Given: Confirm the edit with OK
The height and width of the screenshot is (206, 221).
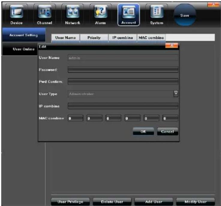Looking at the screenshot, I should pos(143,131).
